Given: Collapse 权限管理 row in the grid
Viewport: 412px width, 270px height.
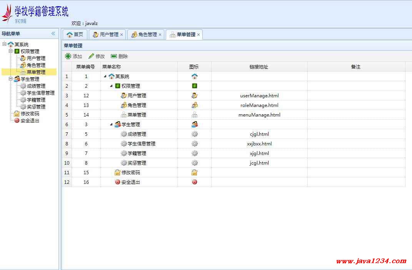Looking at the screenshot, I should (x=111, y=86).
